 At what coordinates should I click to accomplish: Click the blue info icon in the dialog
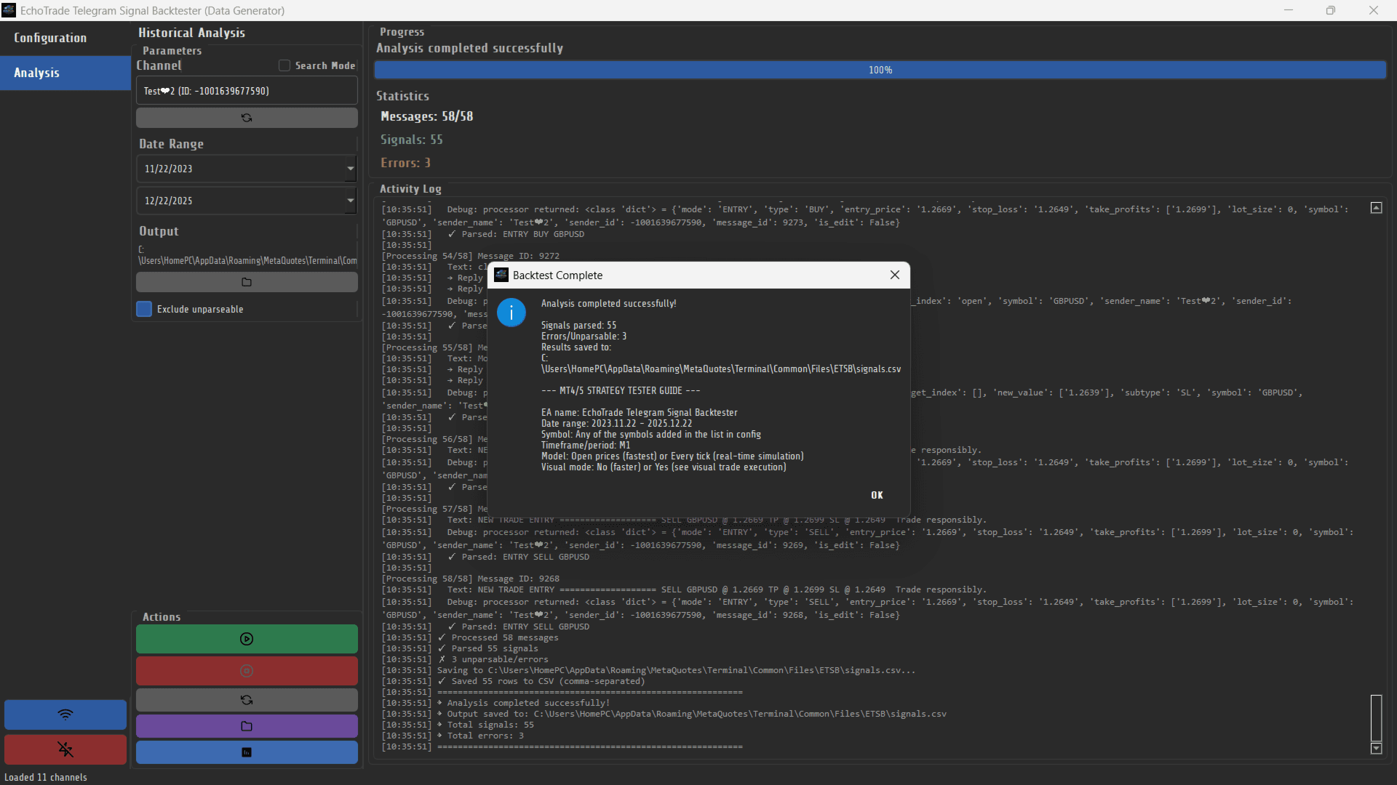pos(512,313)
